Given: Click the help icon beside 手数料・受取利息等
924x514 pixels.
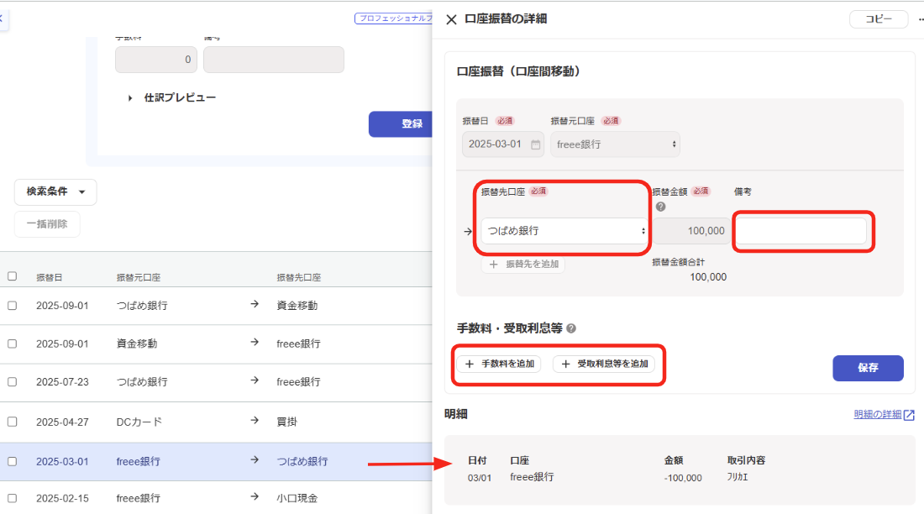Looking at the screenshot, I should (571, 328).
